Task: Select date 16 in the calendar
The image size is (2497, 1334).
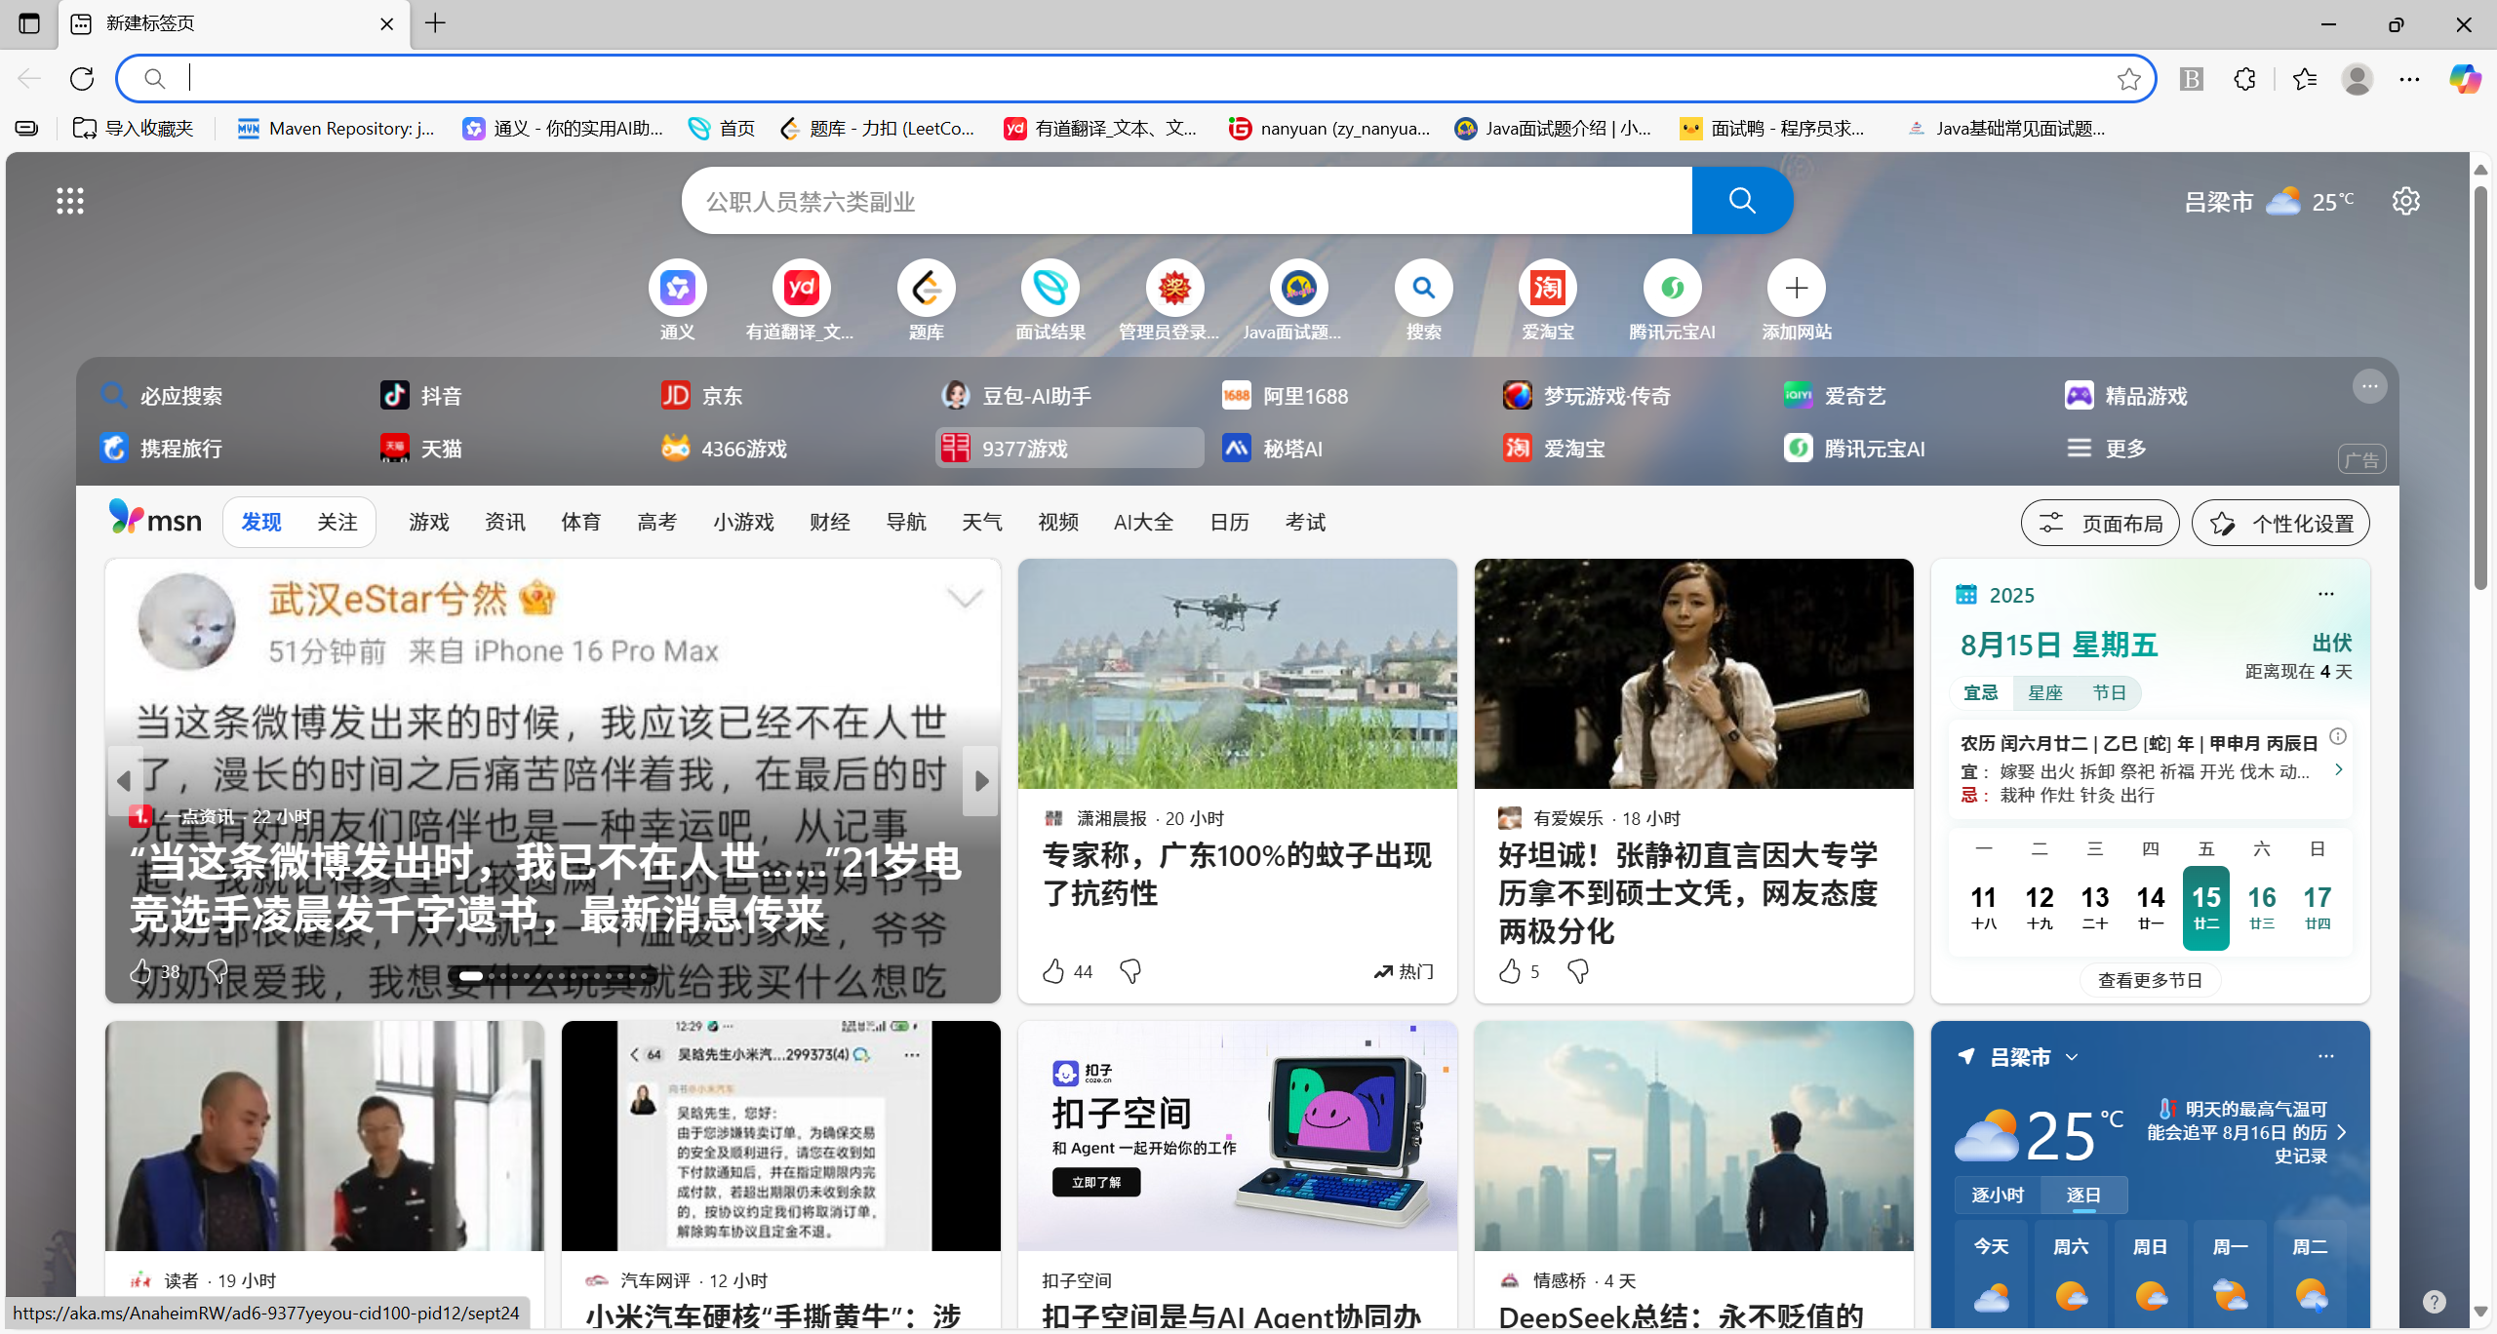Action: pos(2261,907)
